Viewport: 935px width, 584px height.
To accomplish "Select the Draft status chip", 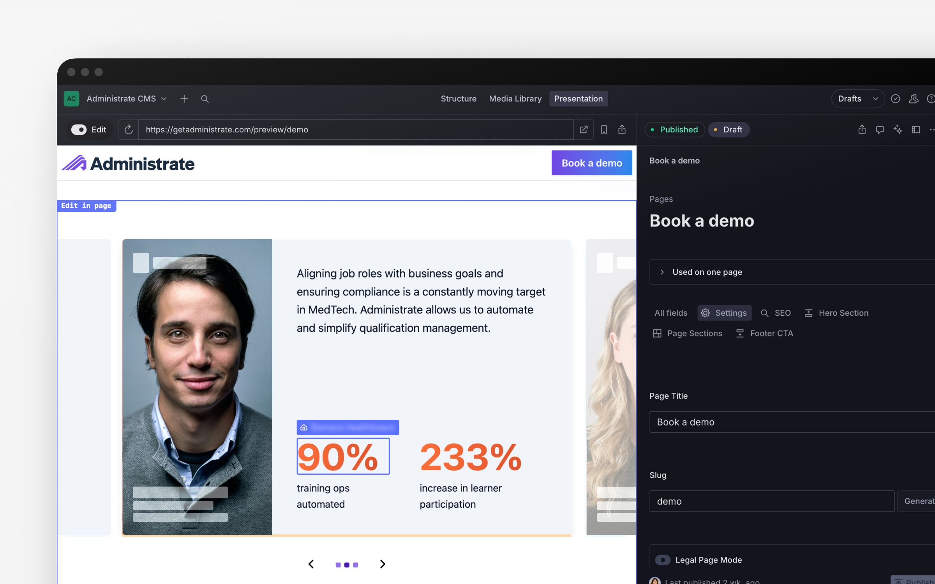I will (728, 130).
